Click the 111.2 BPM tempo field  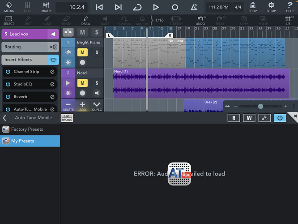coord(218,7)
